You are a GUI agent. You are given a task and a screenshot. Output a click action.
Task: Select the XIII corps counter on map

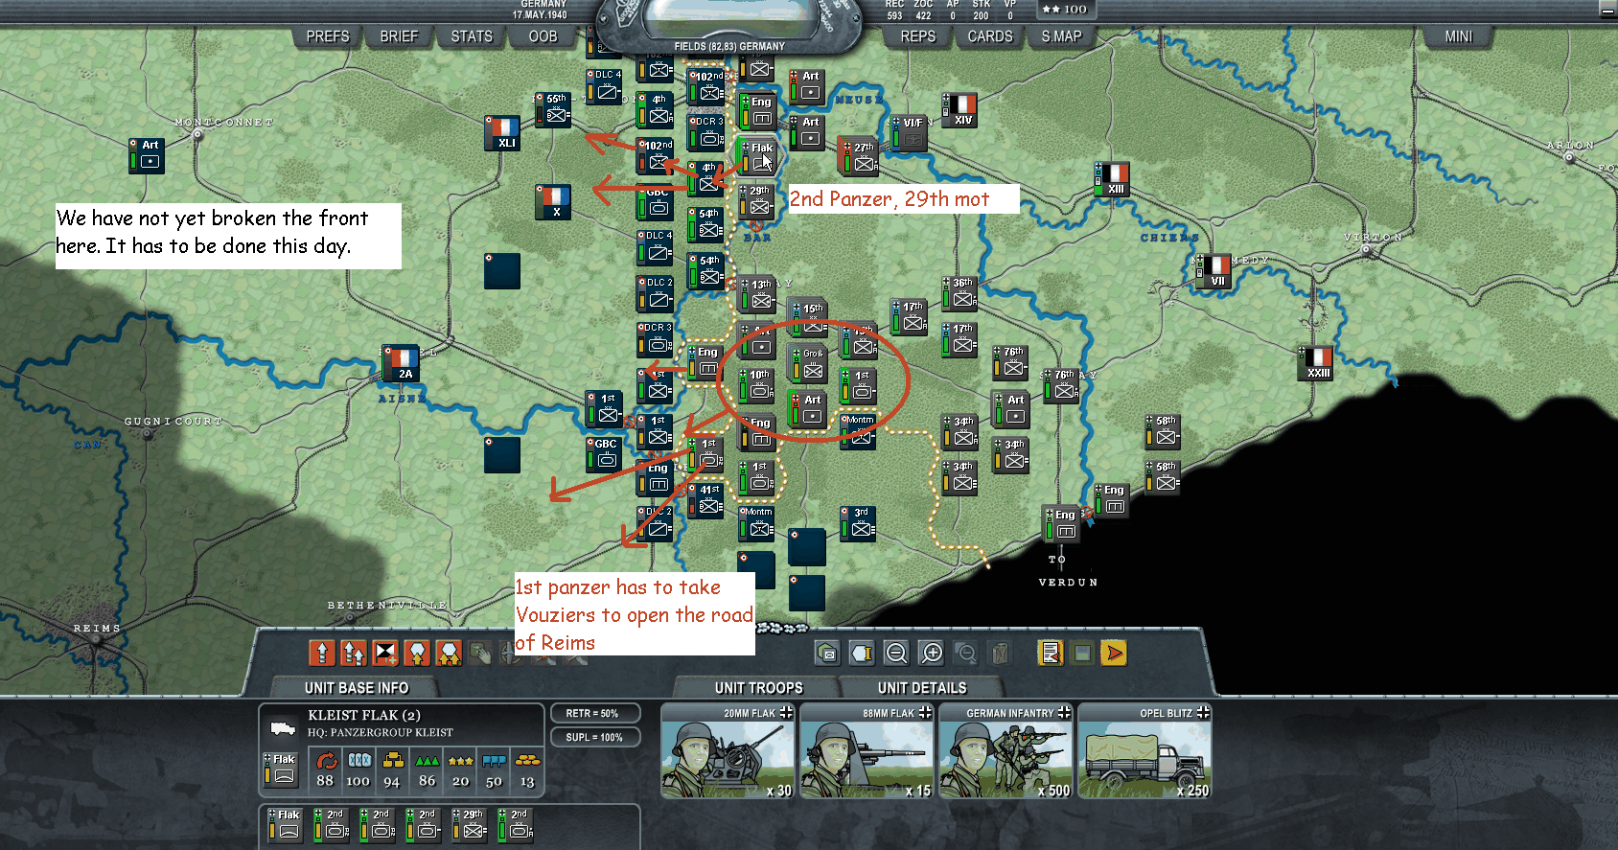[x=1112, y=179]
